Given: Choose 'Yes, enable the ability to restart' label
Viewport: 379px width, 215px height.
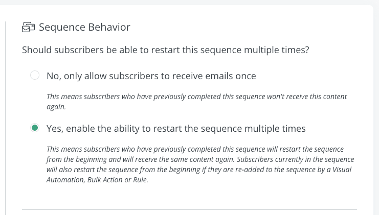Looking at the screenshot, I should click(176, 129).
